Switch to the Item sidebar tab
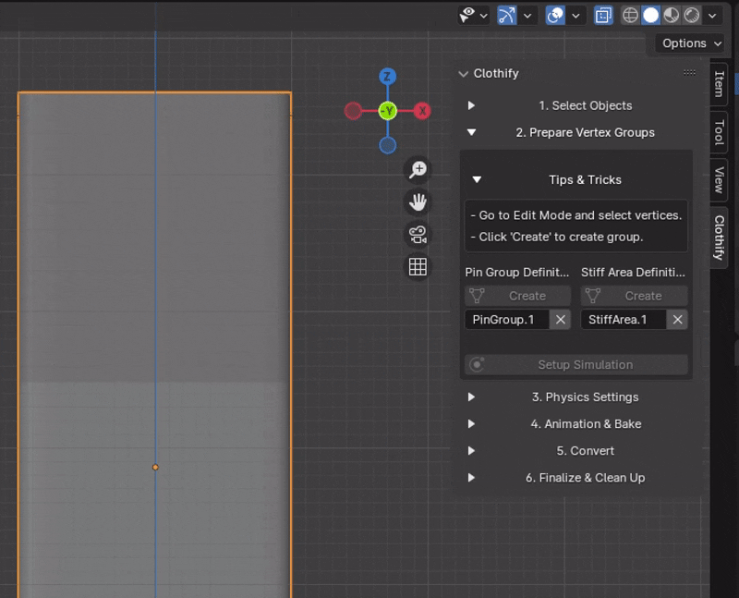The height and width of the screenshot is (598, 739). pos(719,84)
